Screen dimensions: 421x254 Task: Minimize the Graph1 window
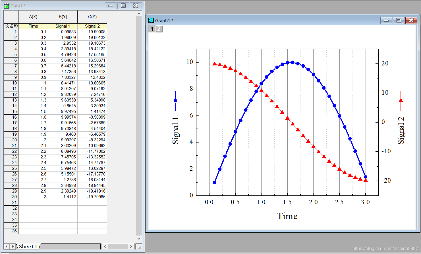tap(386, 20)
